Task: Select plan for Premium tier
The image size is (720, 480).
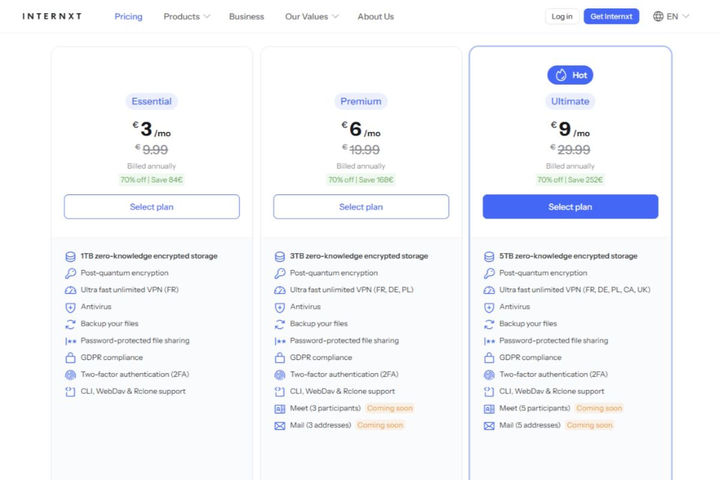Action: (x=361, y=207)
